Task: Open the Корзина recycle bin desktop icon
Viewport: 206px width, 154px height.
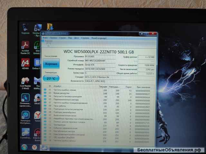Action: (x=25, y=28)
